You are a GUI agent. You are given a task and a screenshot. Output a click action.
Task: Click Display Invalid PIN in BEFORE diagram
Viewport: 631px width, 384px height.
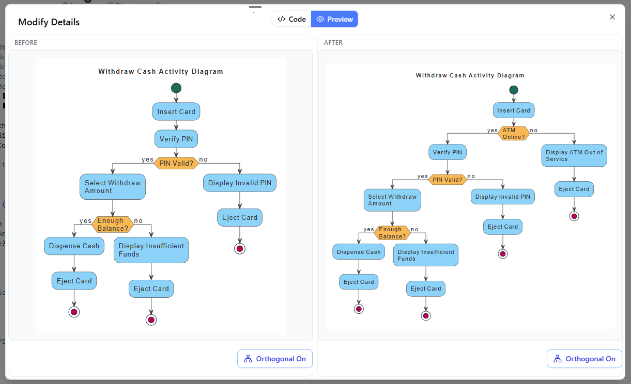[x=240, y=183]
